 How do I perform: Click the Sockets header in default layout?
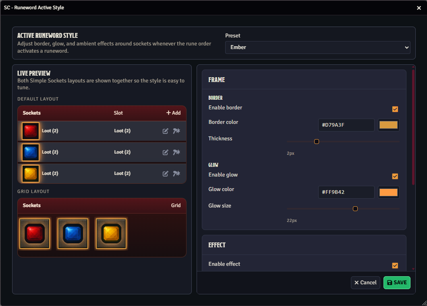pyautogui.click(x=31, y=113)
